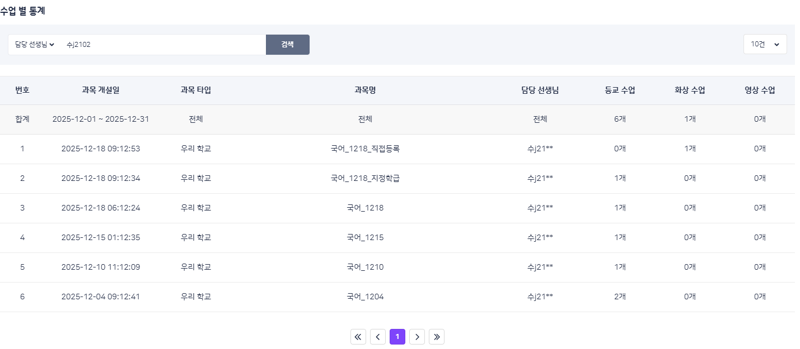This screenshot has height=349, width=800.
Task: Select page 1 in pagination
Action: pyautogui.click(x=397, y=337)
